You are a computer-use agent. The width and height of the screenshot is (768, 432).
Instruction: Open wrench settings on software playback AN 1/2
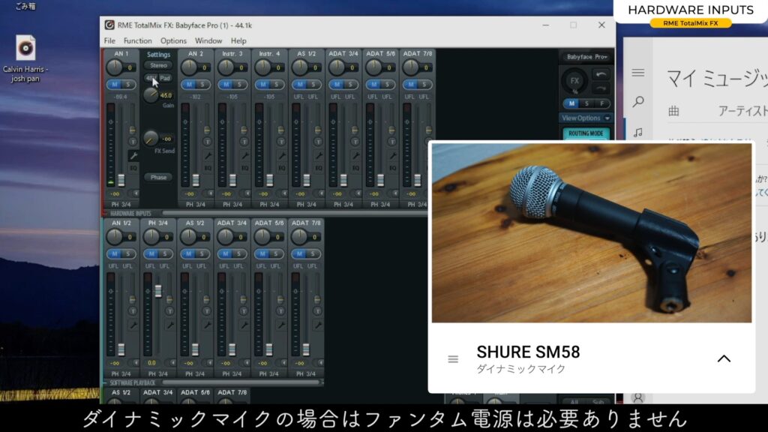(133, 325)
